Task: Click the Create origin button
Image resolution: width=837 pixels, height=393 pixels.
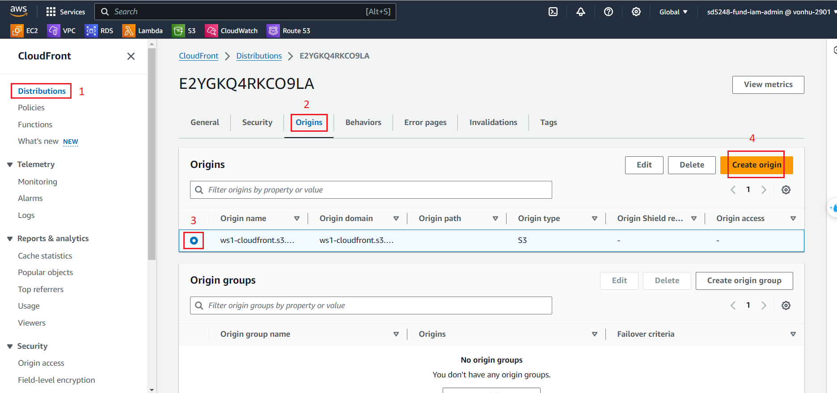Action: (757, 165)
